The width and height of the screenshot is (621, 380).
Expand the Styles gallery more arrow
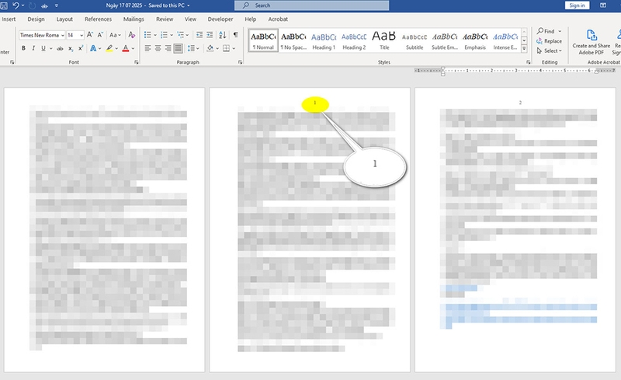[x=524, y=50]
